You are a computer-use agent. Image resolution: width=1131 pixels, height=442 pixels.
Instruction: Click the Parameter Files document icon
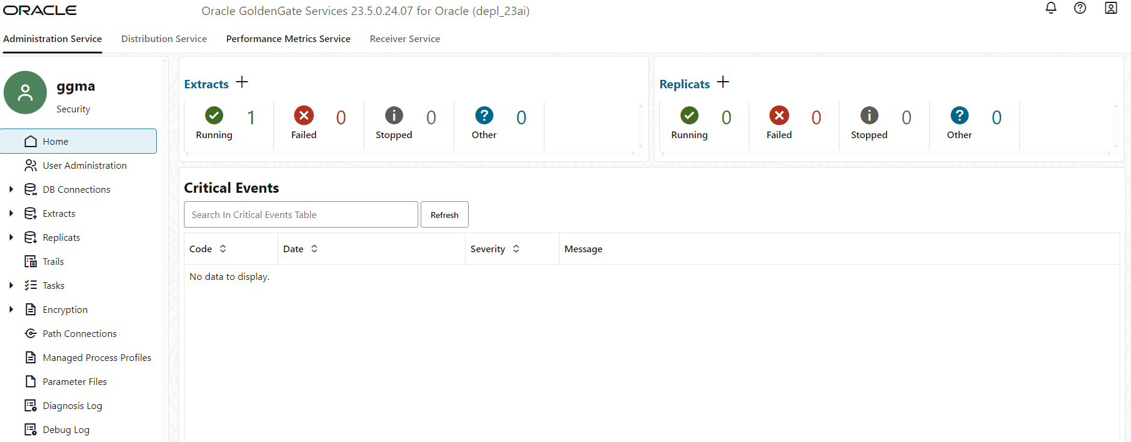click(31, 381)
